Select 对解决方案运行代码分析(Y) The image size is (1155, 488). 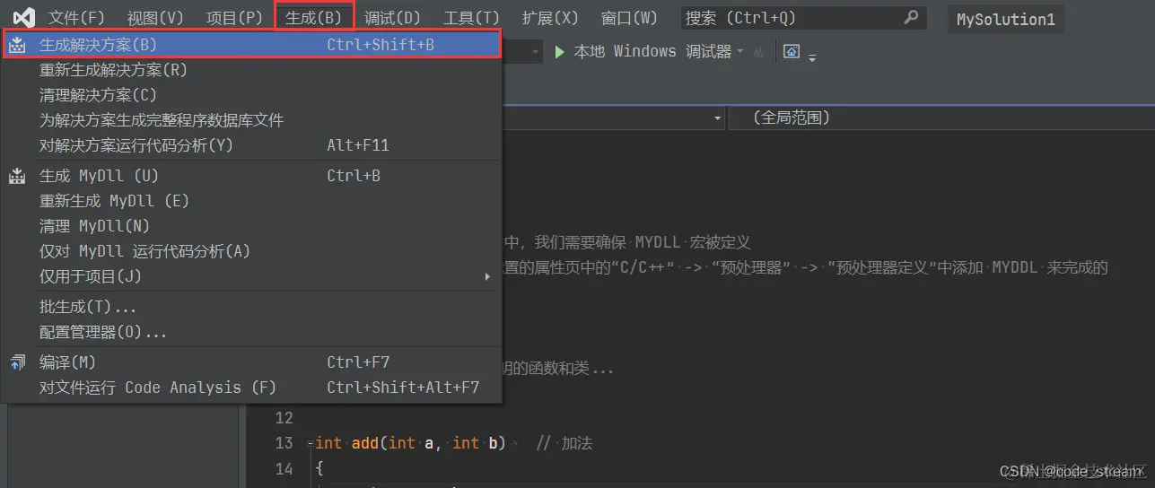coord(251,145)
